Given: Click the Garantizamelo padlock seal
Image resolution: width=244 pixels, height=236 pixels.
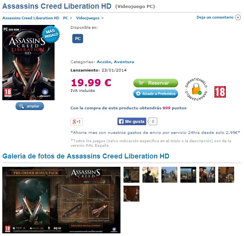Looking at the screenshot, I should click(x=196, y=89).
